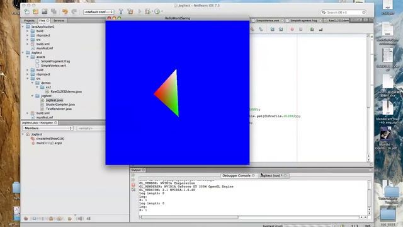The image size is (403, 227).
Task: Click first Navigator filter icon at bottom
Action: click(x=26, y=219)
